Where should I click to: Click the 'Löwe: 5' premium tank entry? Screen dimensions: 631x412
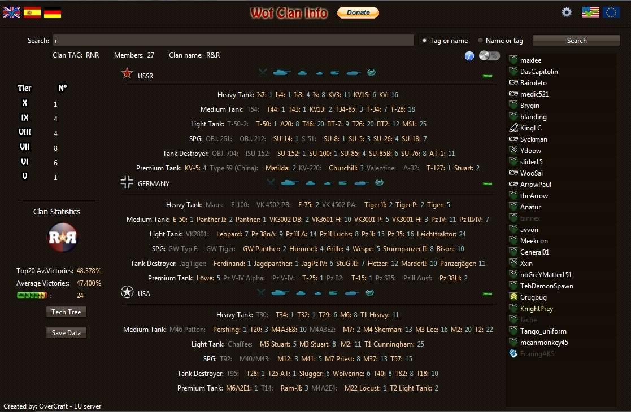(x=208, y=278)
